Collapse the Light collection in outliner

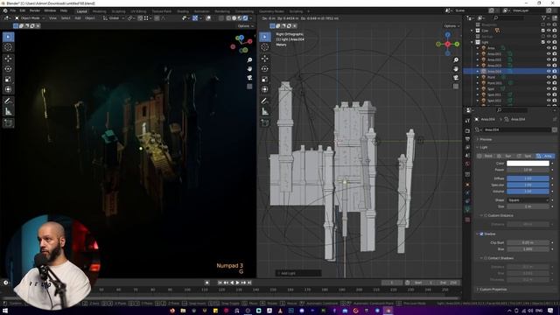(x=472, y=42)
